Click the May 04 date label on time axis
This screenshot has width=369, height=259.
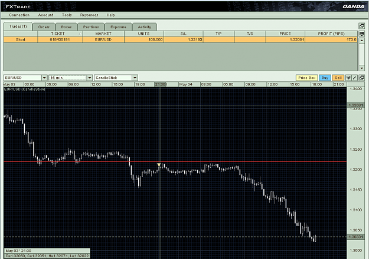pyautogui.click(x=185, y=84)
